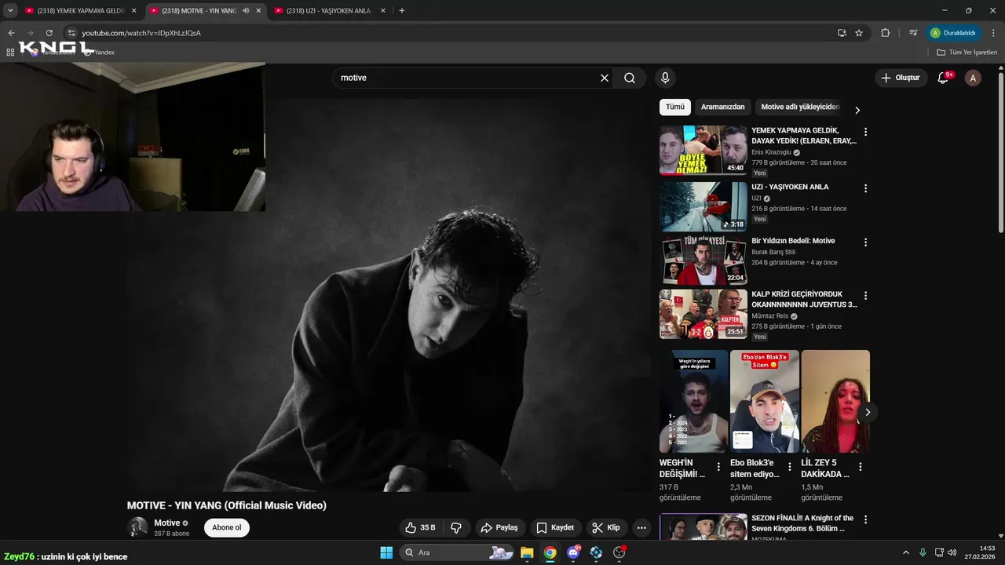
Task: Open YouTube notifications bell
Action: pos(943,78)
